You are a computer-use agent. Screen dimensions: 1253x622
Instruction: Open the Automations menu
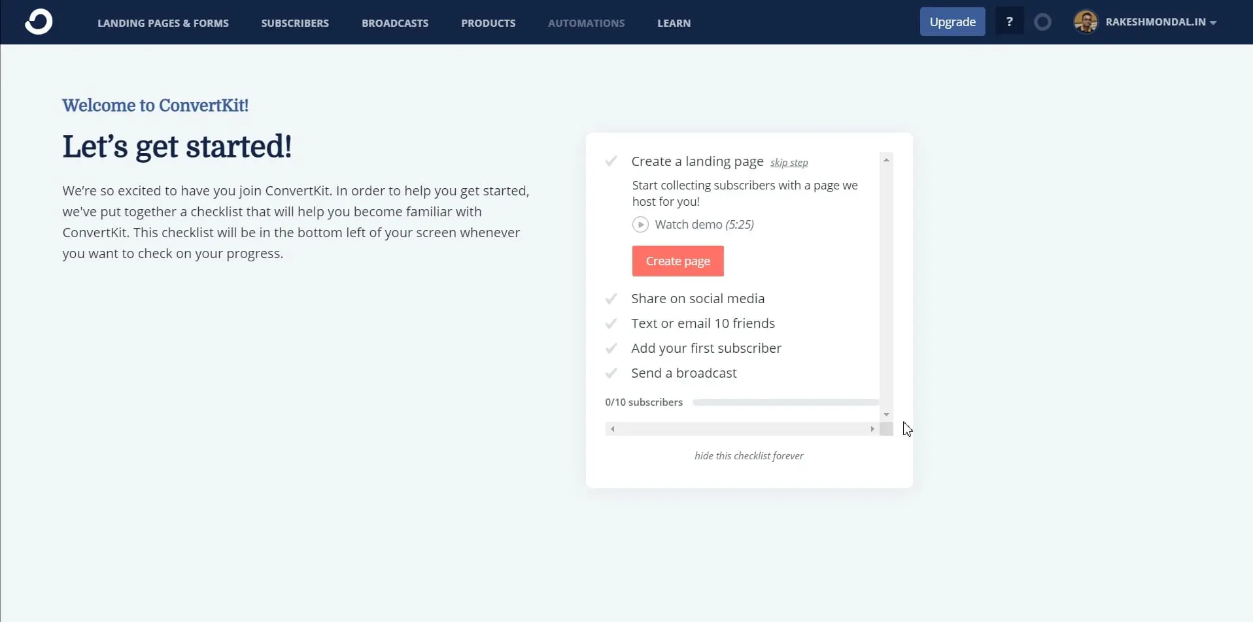586,23
